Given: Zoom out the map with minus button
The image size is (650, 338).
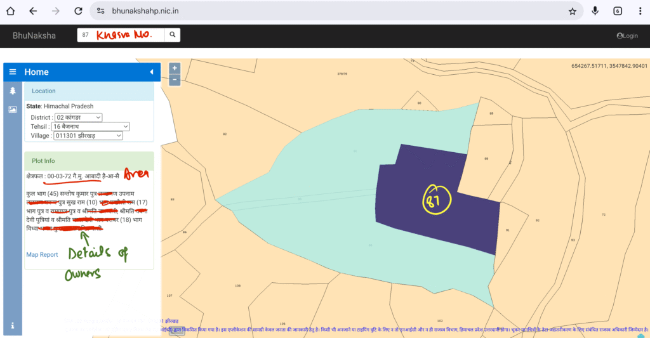Looking at the screenshot, I should (x=175, y=79).
